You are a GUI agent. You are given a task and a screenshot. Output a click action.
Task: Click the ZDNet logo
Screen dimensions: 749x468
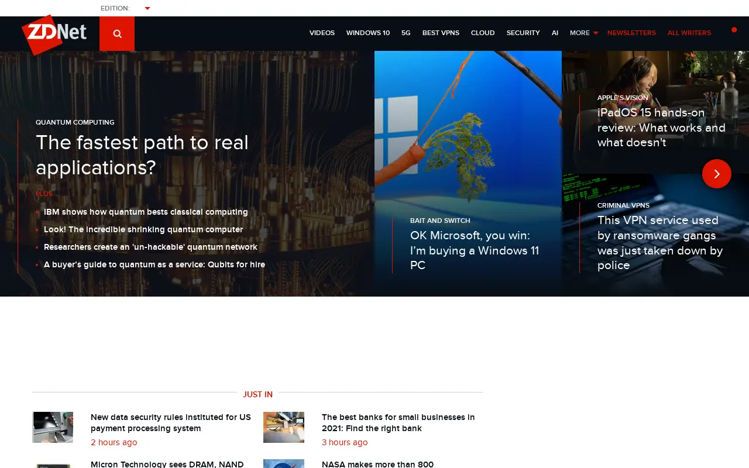(x=54, y=35)
